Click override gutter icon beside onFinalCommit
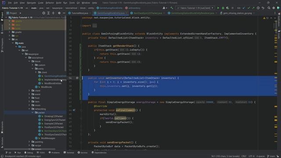The width and height of the screenshot is (281, 158). pyautogui.click(x=74, y=110)
